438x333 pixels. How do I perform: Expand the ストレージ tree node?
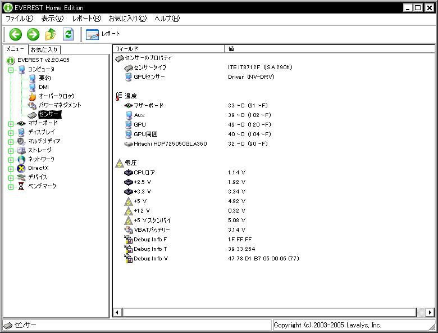pos(11,150)
